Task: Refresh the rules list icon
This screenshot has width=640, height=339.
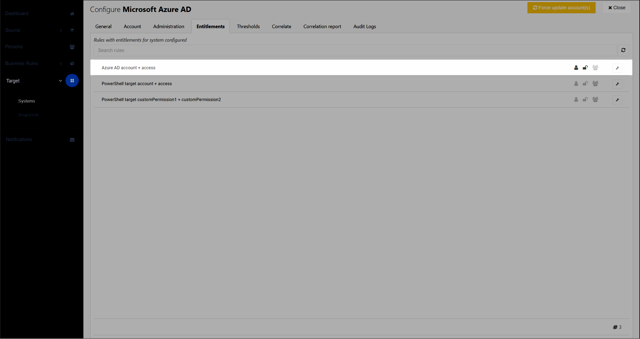Action: [x=623, y=50]
